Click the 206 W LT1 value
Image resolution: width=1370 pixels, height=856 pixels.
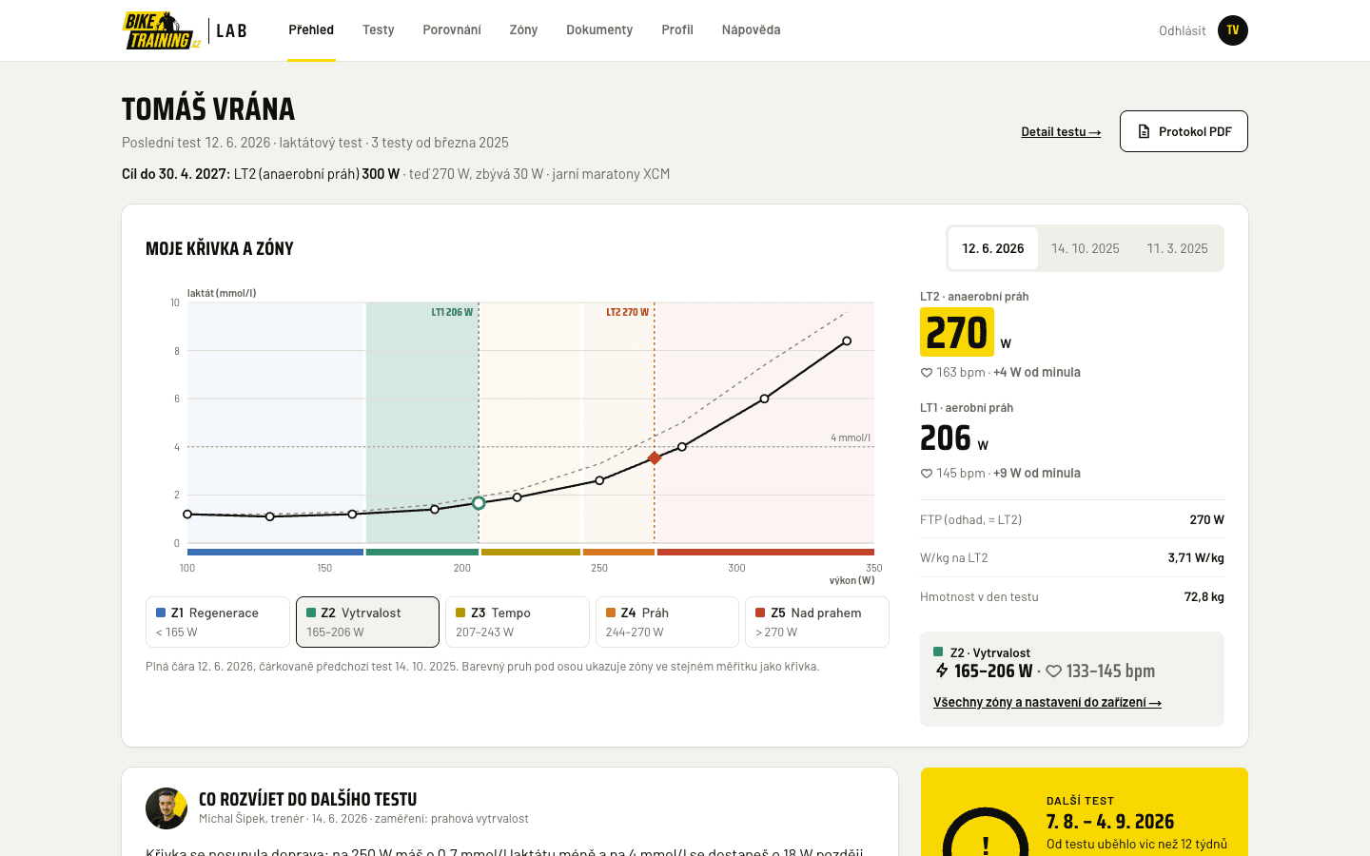coord(954,438)
